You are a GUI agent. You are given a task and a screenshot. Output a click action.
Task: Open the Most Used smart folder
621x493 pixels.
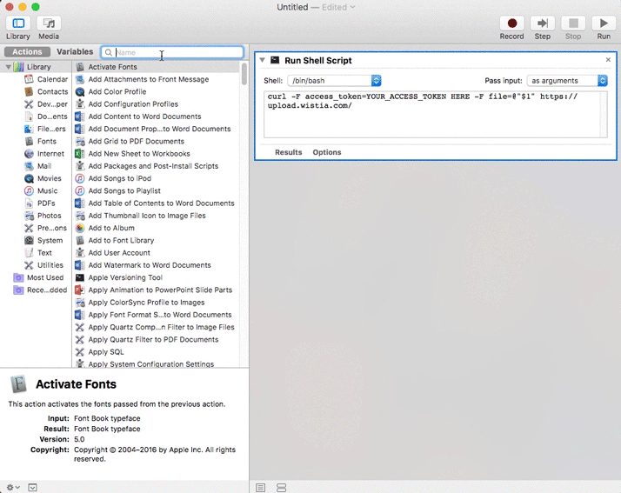(38, 277)
